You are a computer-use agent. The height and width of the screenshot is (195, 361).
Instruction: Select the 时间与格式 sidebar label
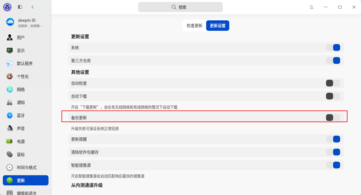[x=27, y=168]
